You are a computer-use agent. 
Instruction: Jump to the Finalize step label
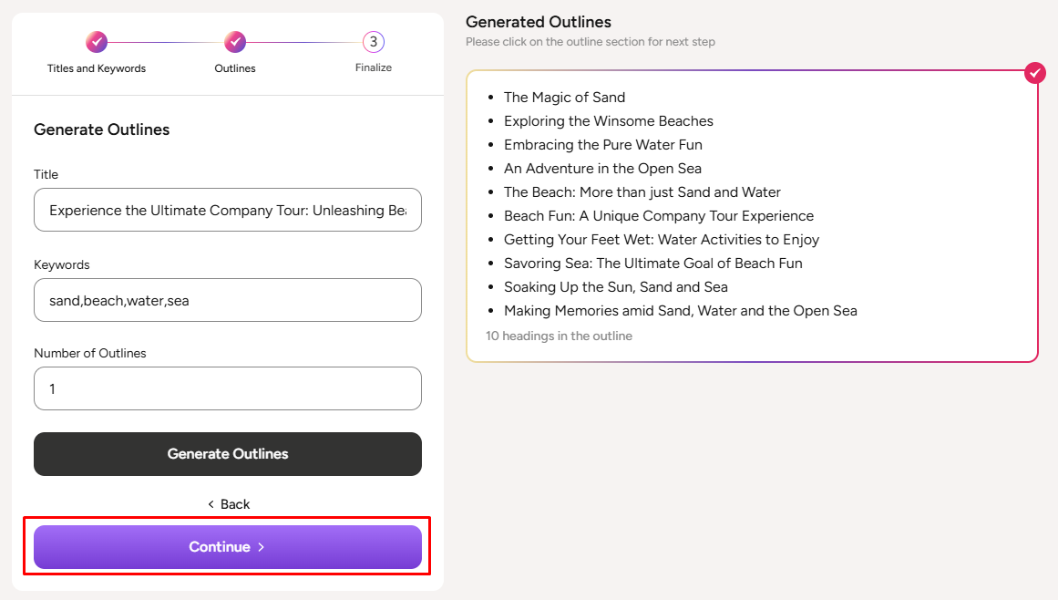pos(374,68)
